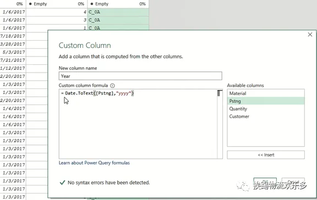Image resolution: width=317 pixels, height=200 pixels.
Task: Click the 5/3/2017 date cell
Action: 13,52
